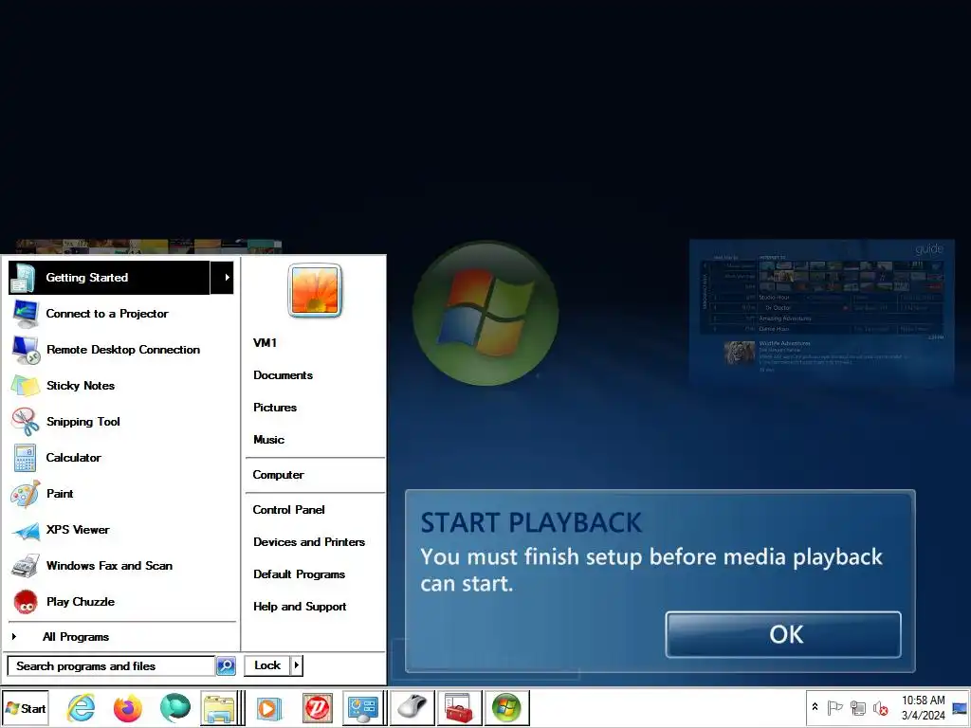Expand All Programs
Viewport: 971px width, 728px height.
pyautogui.click(x=76, y=636)
